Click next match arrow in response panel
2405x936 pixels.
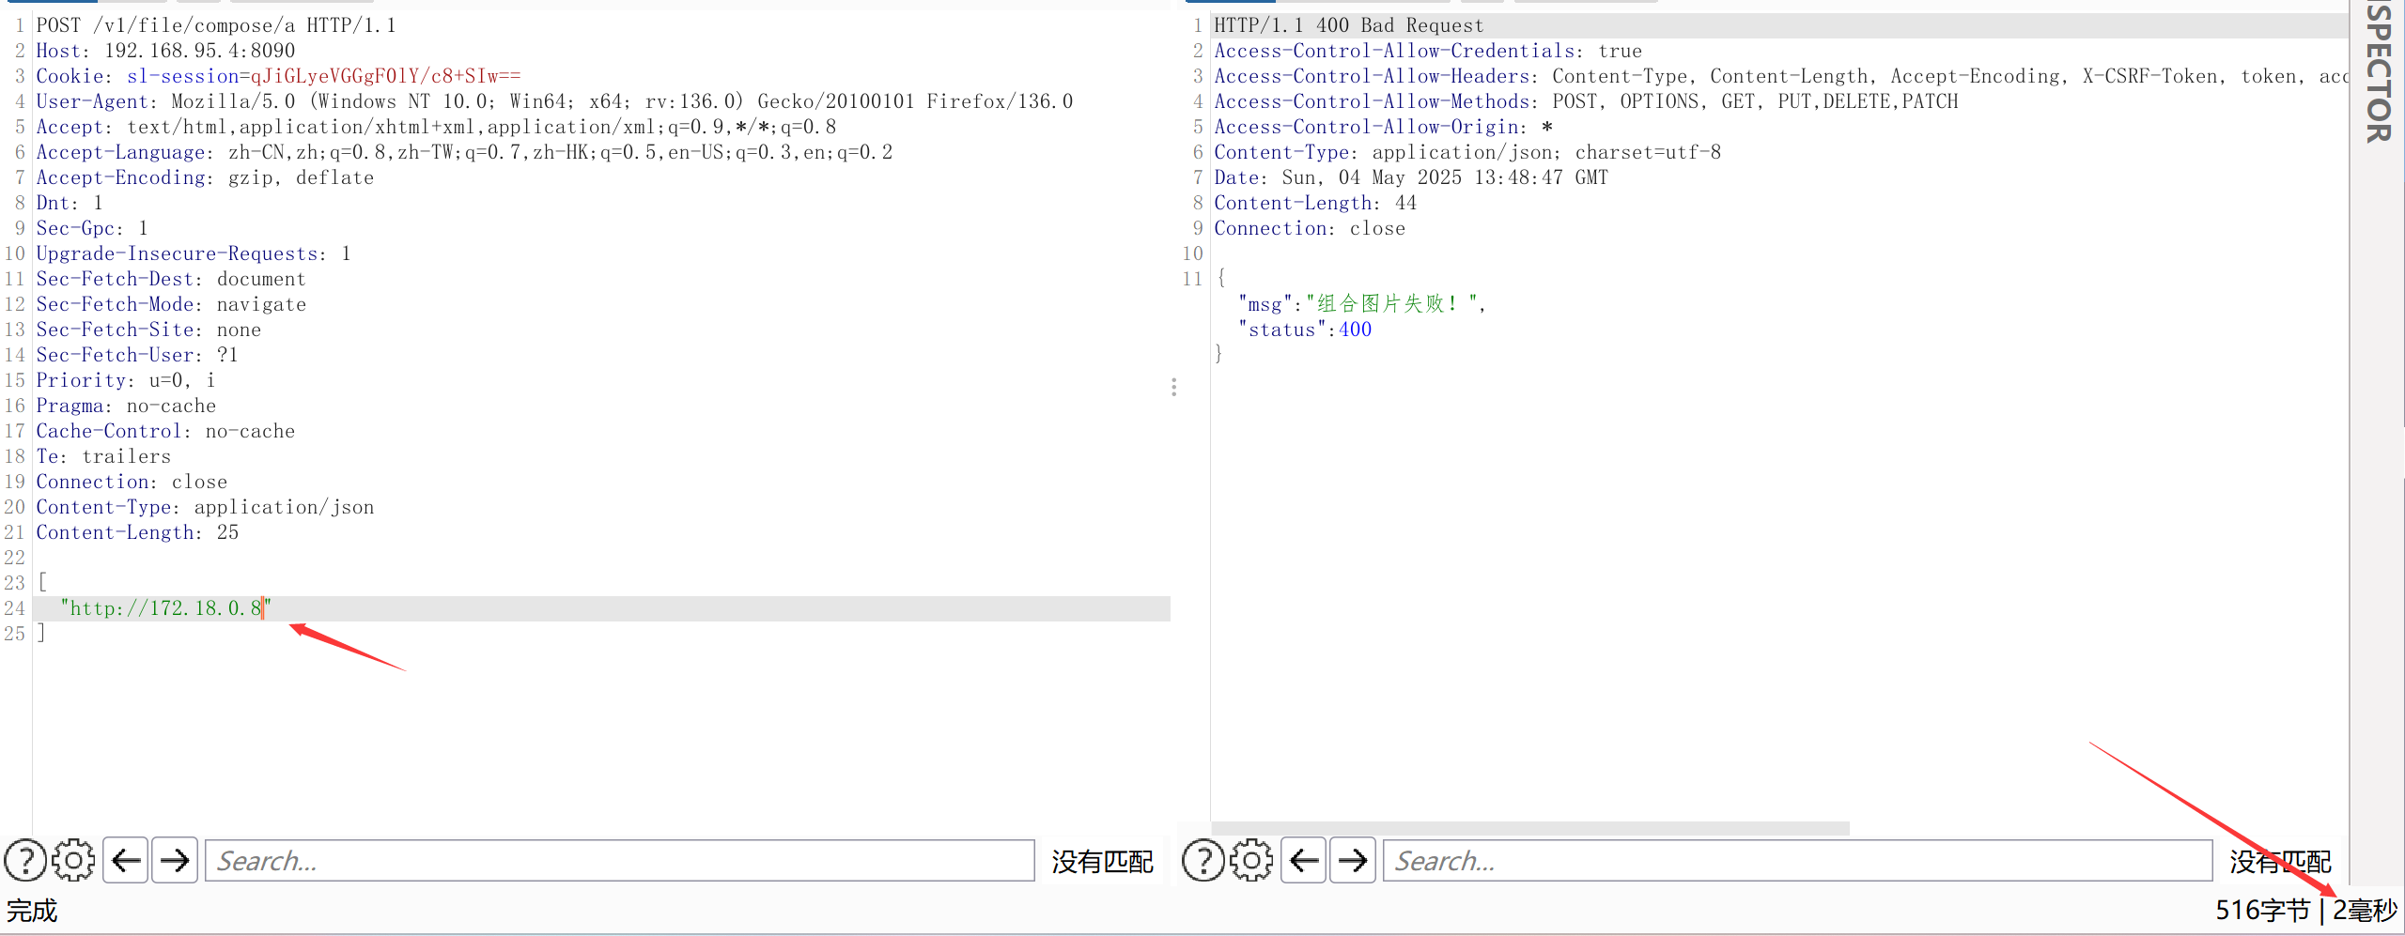tap(1353, 860)
